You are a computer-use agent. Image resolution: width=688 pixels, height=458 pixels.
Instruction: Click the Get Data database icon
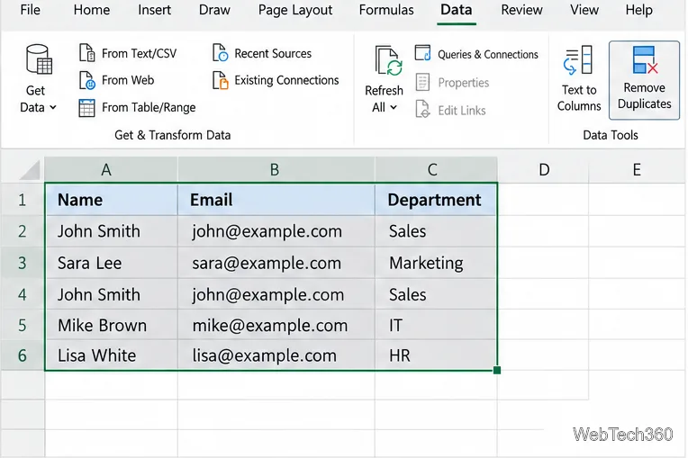(39, 59)
